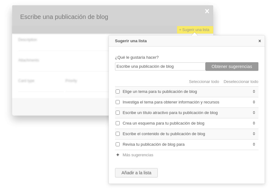Click the reorder icon beside "Revisa tu publicación de blog"

[x=254, y=144]
